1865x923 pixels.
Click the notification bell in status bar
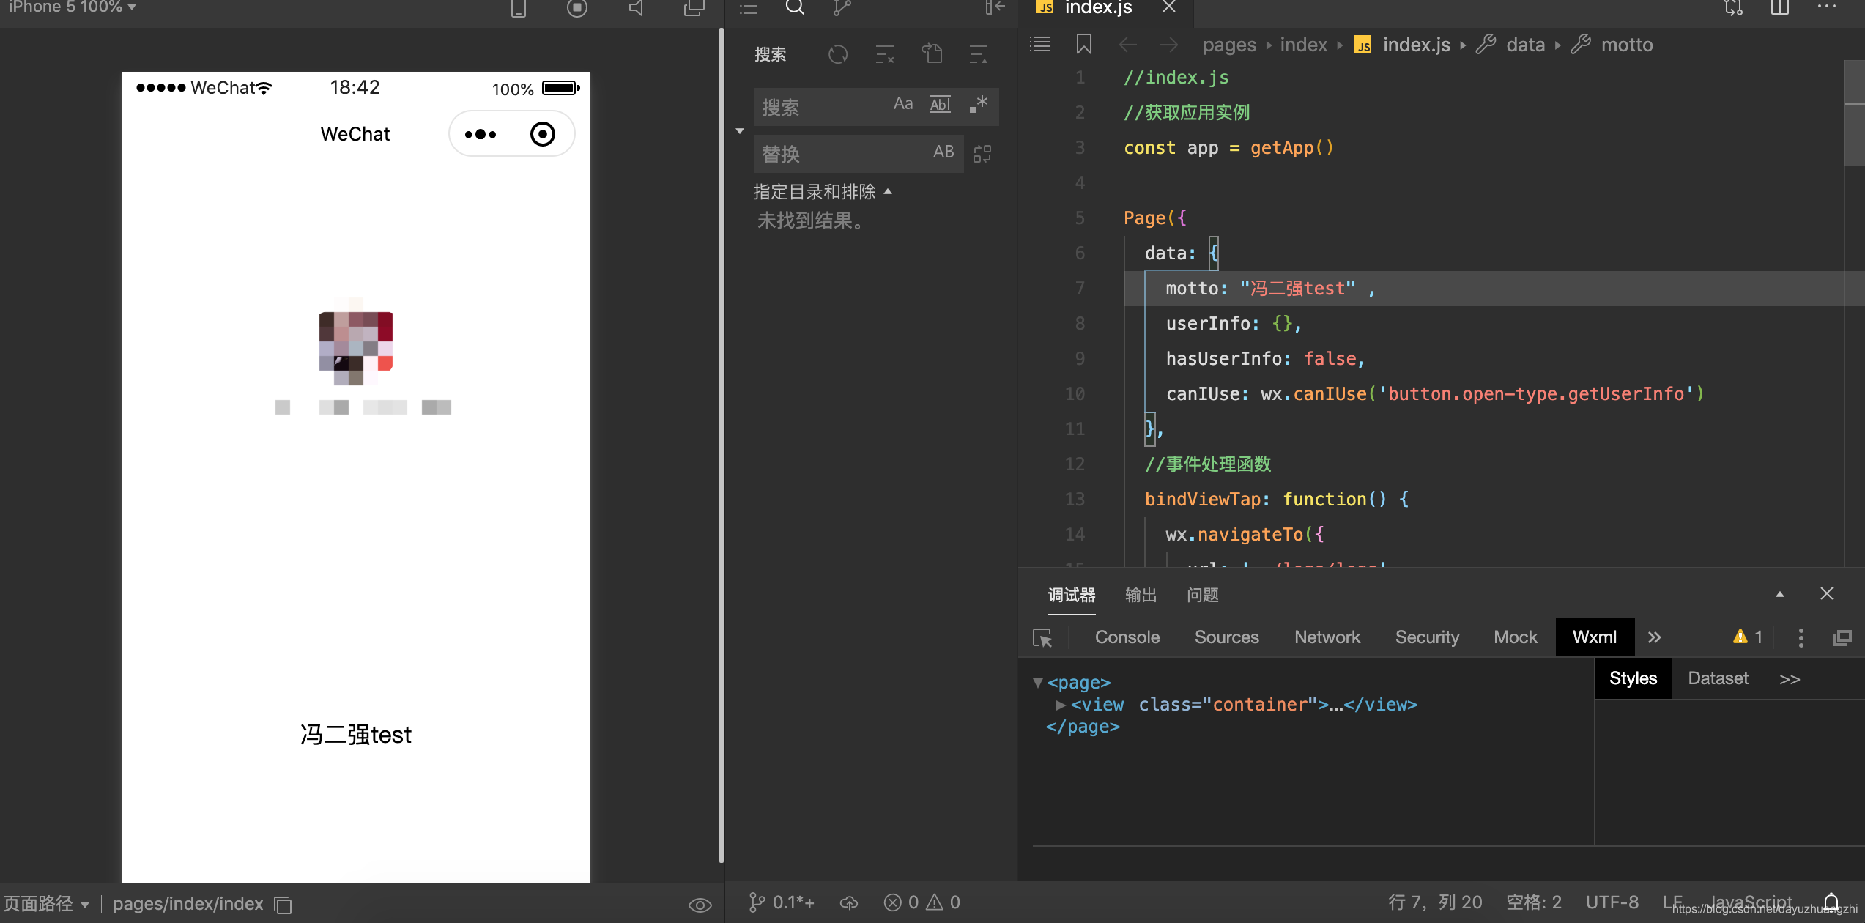pyautogui.click(x=1831, y=902)
